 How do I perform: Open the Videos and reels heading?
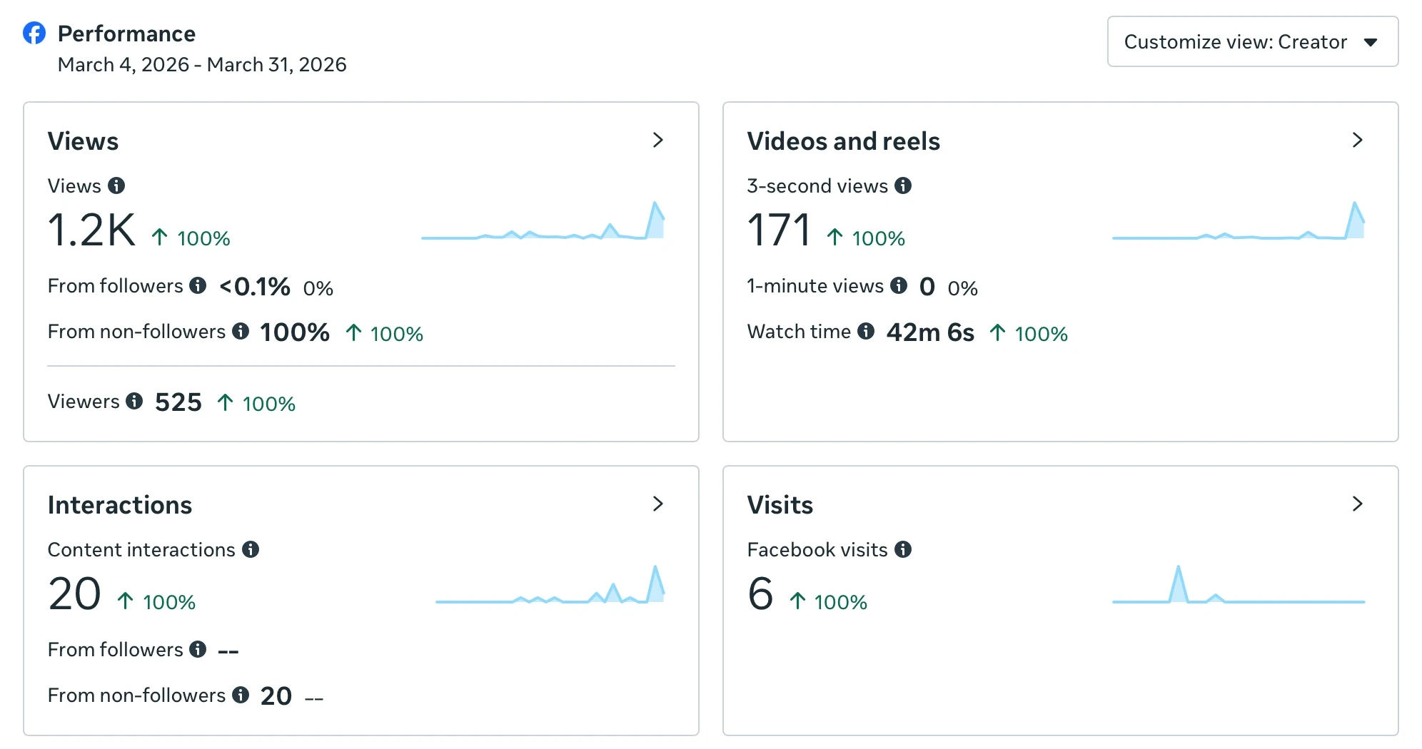click(843, 141)
